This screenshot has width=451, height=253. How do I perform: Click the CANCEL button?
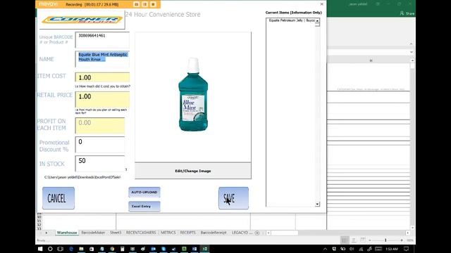click(x=58, y=198)
